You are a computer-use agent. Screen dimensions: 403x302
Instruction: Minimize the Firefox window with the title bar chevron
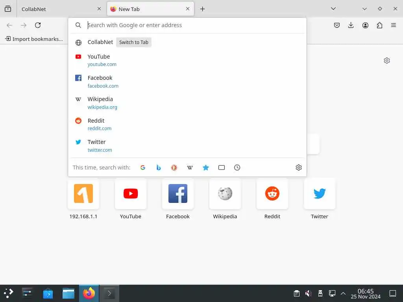[x=364, y=9]
